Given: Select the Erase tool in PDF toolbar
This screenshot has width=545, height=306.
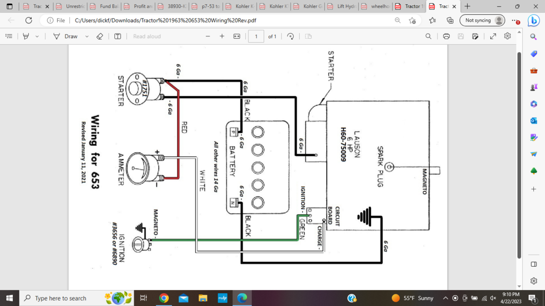Looking at the screenshot, I should (x=99, y=36).
